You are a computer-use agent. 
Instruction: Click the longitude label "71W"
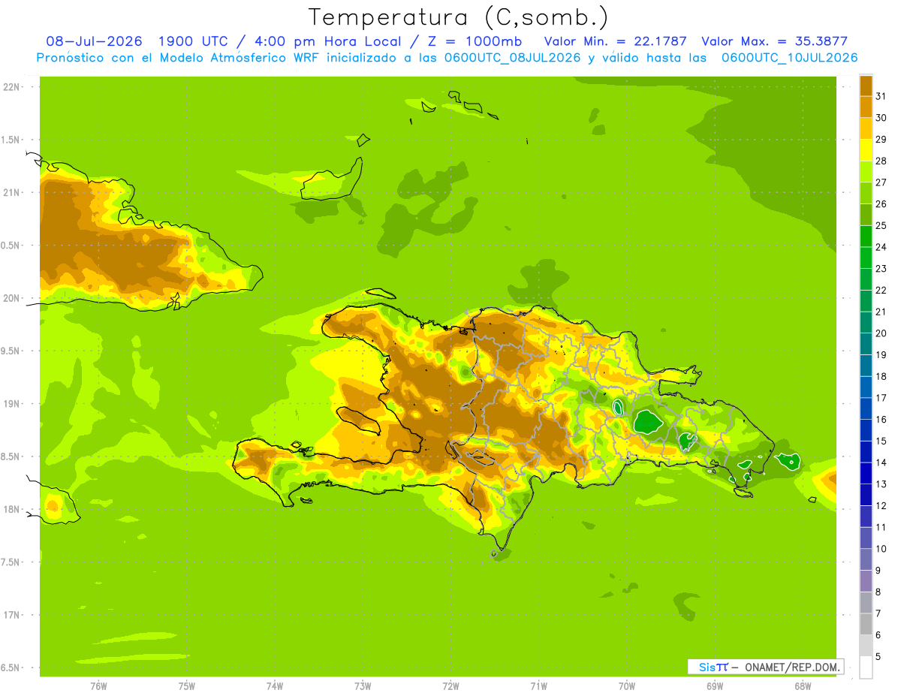538,686
